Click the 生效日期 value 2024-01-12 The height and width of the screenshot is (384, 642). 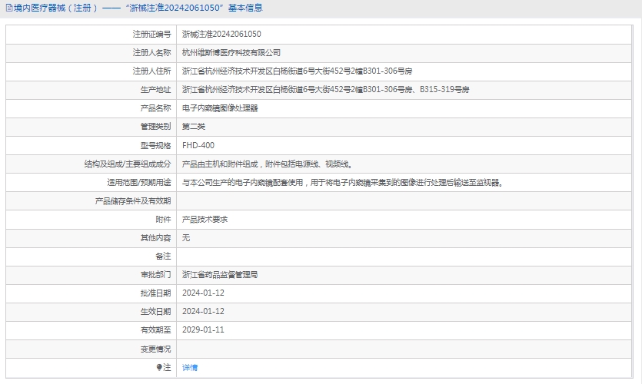click(x=203, y=311)
